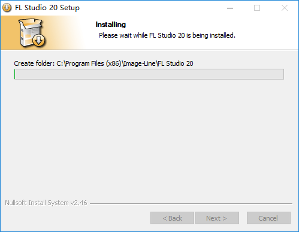
Task: Click 'Please wait while FL Studio 20' message
Action: (x=142, y=35)
